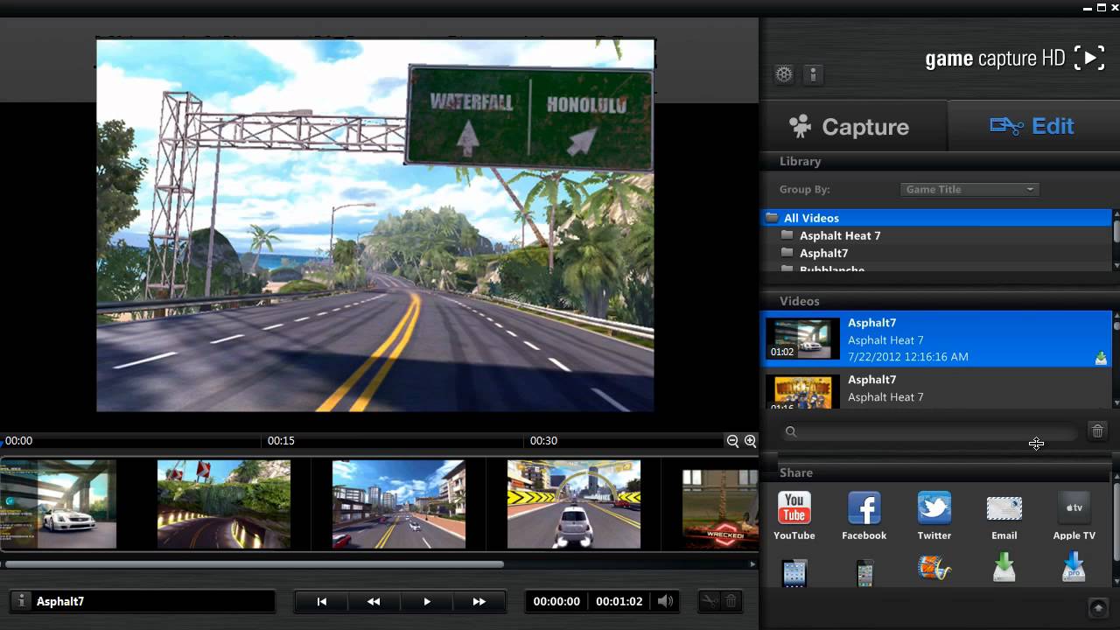The image size is (1120, 630).
Task: Select the city street timeline thumbnail
Action: [x=399, y=505]
